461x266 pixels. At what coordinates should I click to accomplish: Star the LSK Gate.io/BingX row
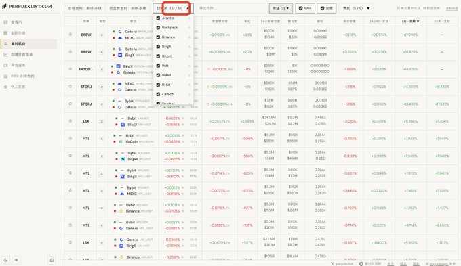71,242
